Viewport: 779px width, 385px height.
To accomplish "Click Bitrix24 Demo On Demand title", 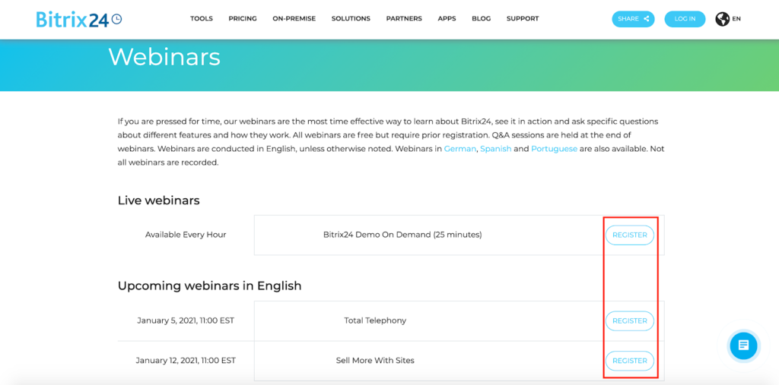I will (x=402, y=235).
